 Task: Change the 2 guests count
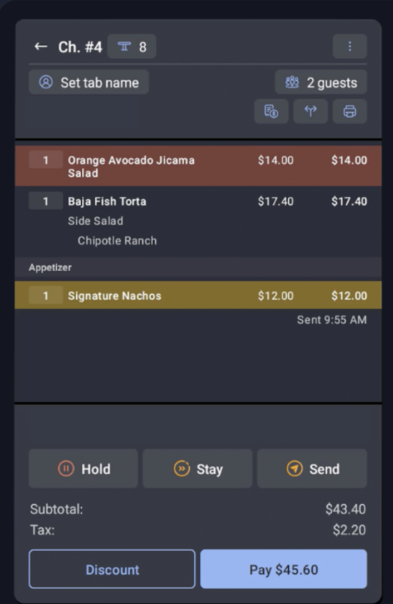(321, 82)
